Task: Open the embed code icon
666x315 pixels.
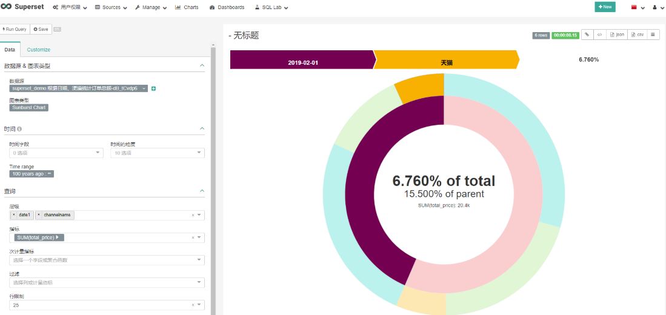Action: point(599,35)
